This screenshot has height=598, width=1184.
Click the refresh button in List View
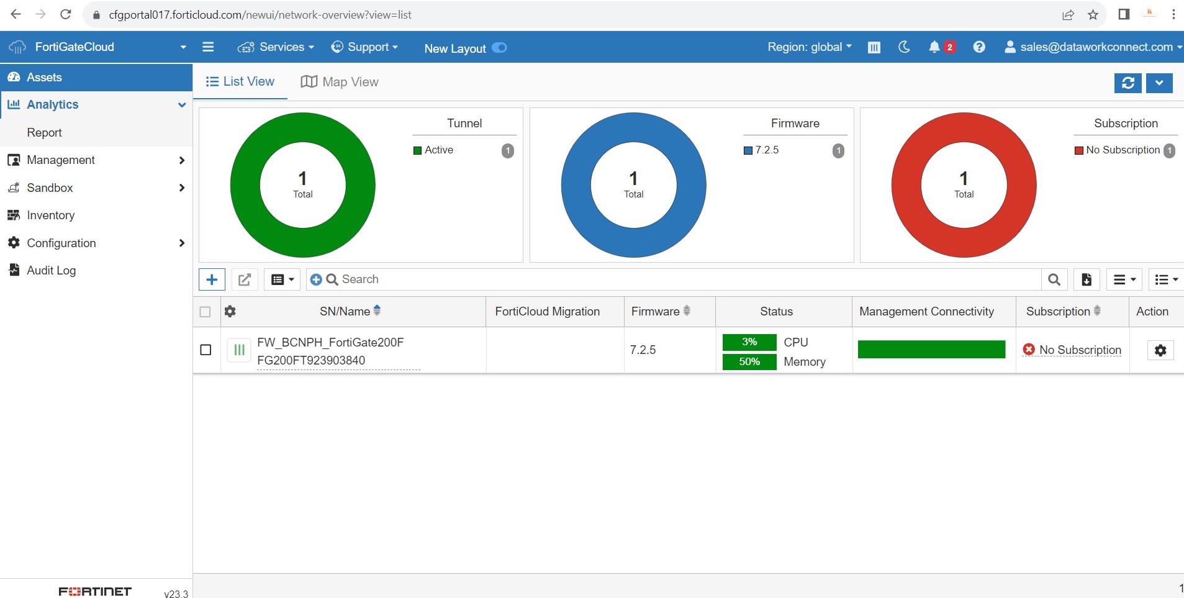[1128, 83]
